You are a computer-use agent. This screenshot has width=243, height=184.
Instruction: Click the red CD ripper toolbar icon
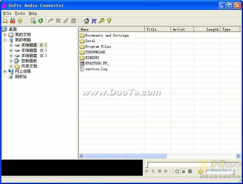point(13,21)
